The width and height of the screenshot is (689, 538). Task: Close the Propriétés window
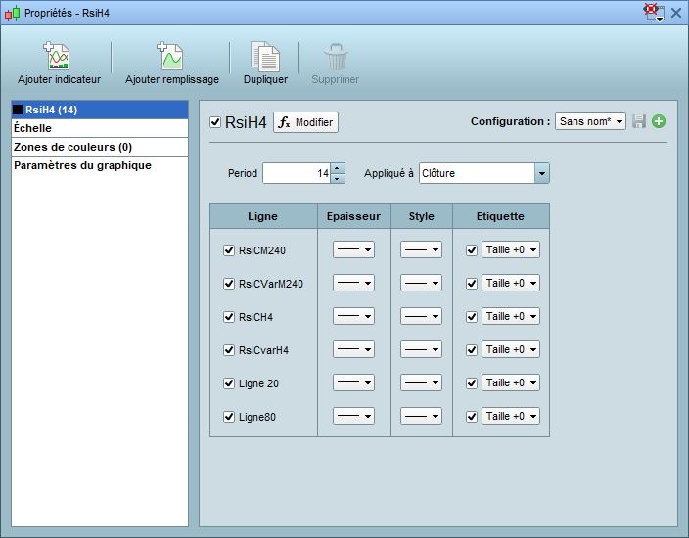pyautogui.click(x=676, y=13)
